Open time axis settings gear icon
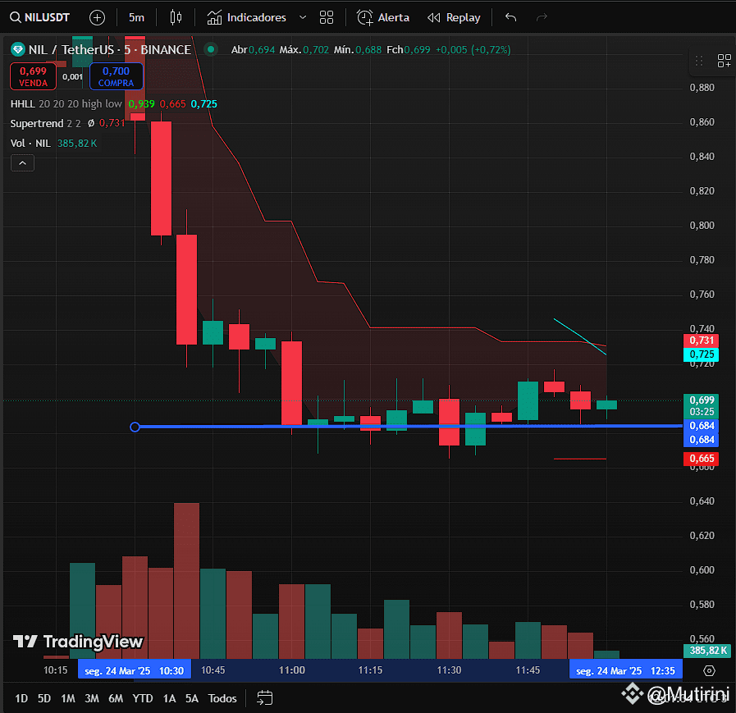This screenshot has width=736, height=713. coord(709,671)
